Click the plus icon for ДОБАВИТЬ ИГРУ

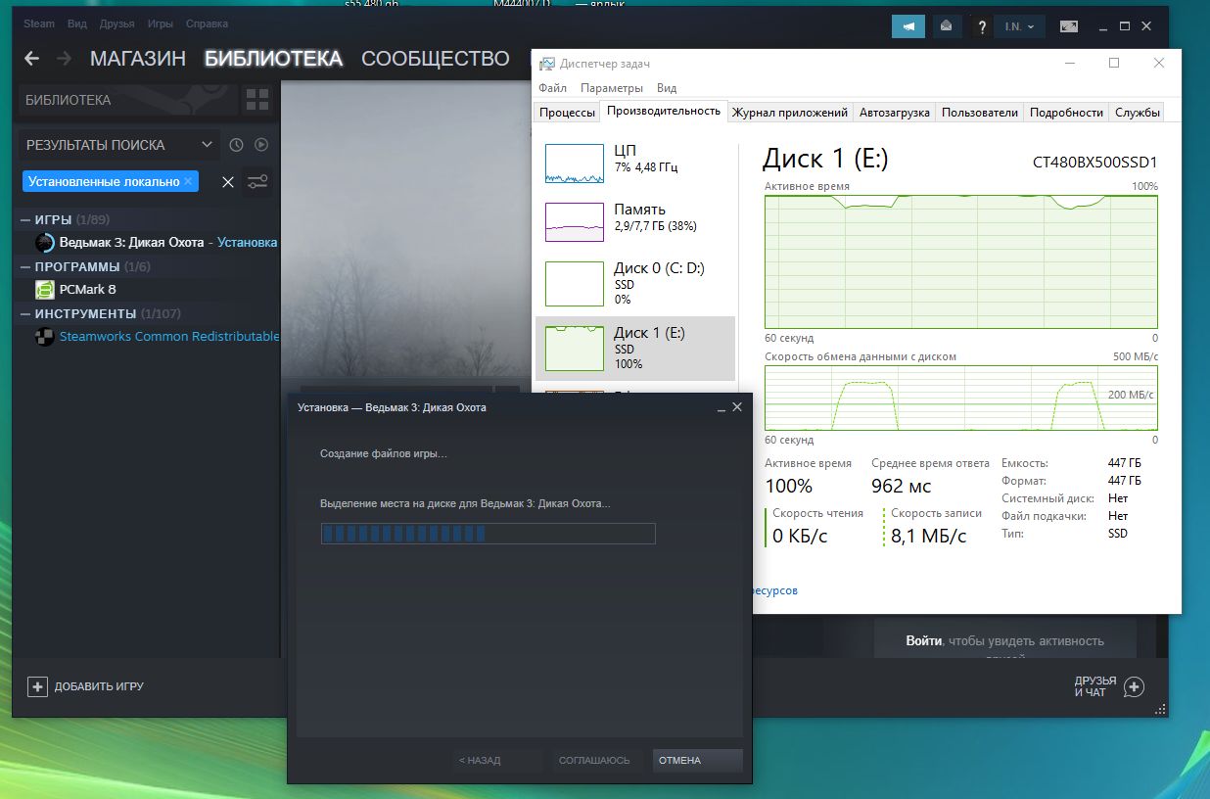click(x=36, y=686)
